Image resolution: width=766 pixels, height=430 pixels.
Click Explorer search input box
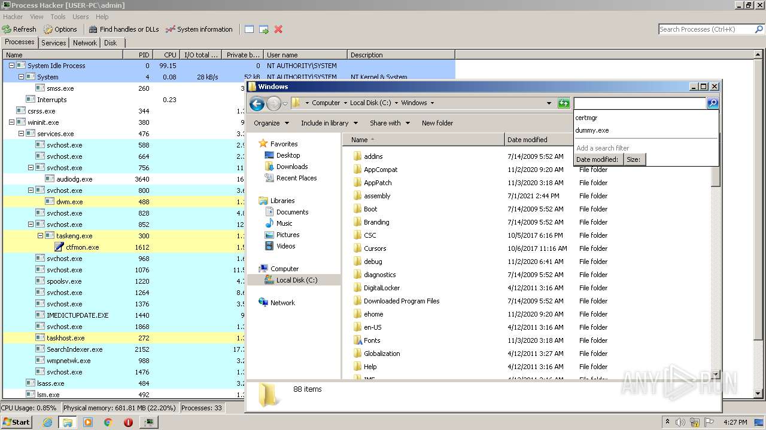640,103
